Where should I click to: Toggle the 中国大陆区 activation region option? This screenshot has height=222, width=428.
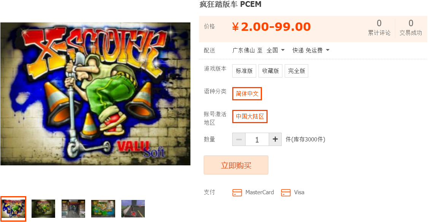pyautogui.click(x=250, y=116)
